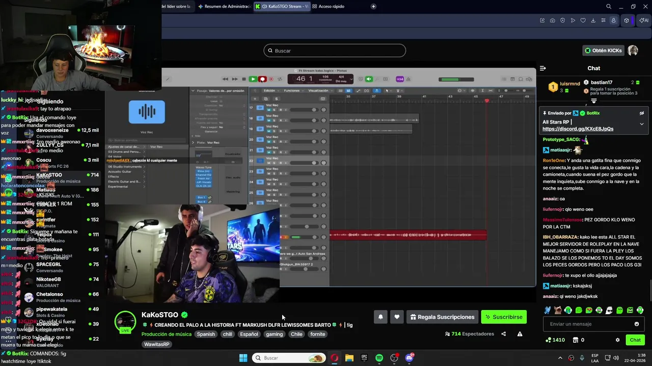The image size is (652, 366).
Task: Switch to Resumen de Administrac browser tab
Action: point(224,7)
